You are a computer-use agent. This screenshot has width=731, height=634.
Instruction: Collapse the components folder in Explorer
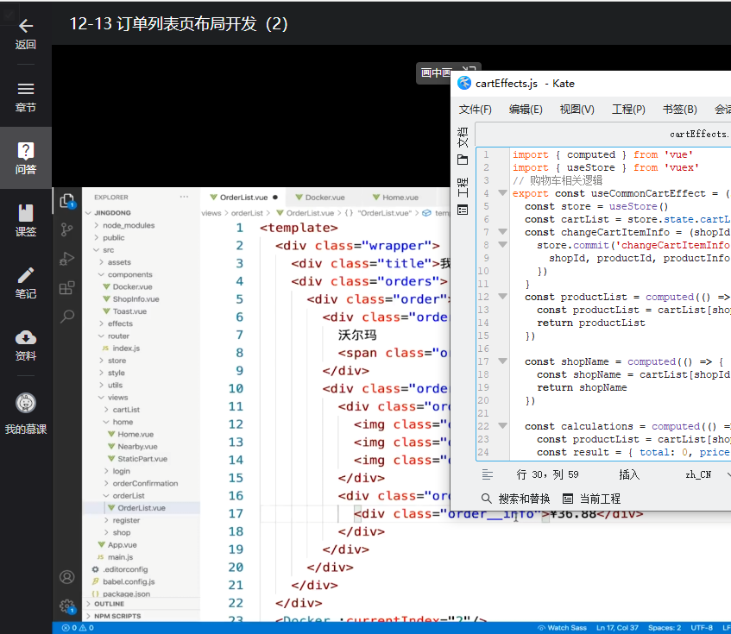[x=129, y=274]
